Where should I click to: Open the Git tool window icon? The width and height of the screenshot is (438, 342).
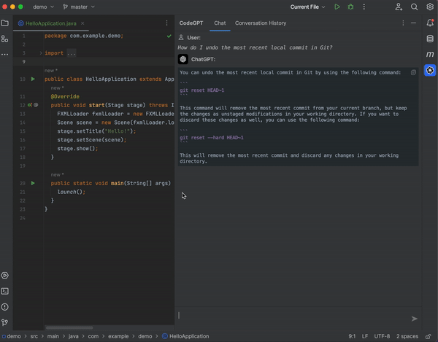click(5, 322)
